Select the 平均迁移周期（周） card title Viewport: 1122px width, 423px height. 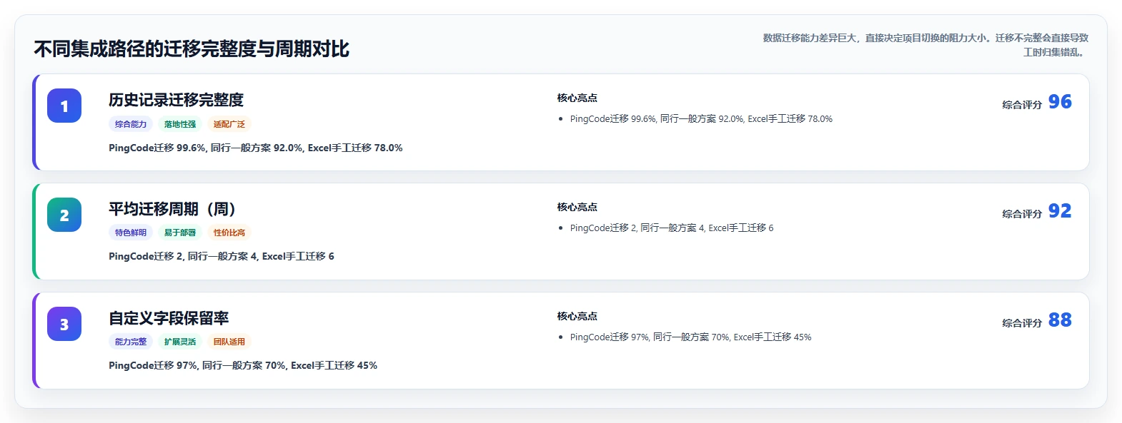tap(172, 209)
